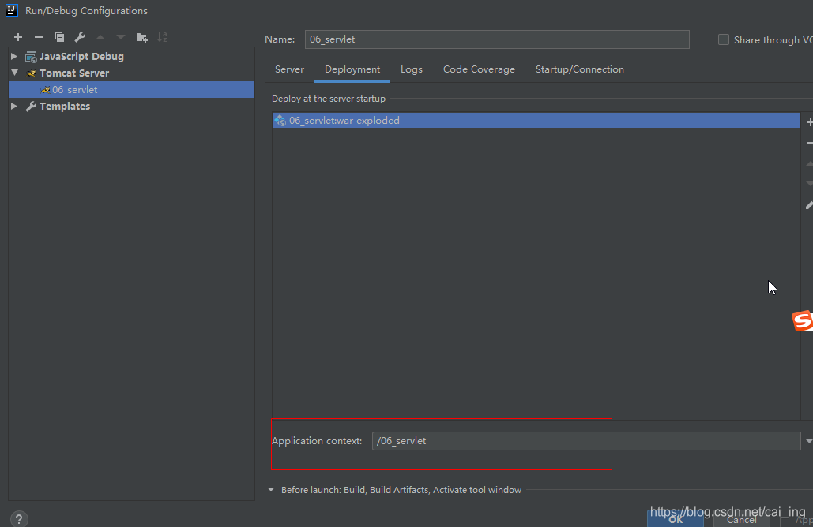Image resolution: width=813 pixels, height=527 pixels.
Task: Click the IntelliJ IDEA logo in title bar
Action: pyautogui.click(x=12, y=10)
